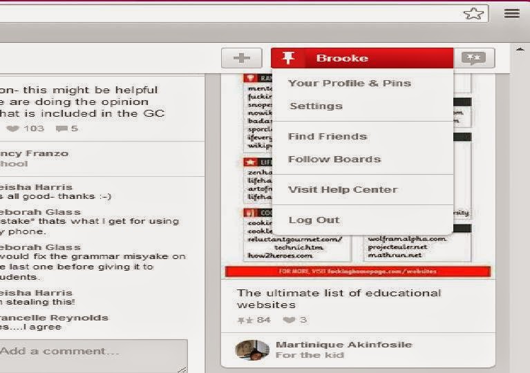The width and height of the screenshot is (530, 373).
Task: Click the comment text 'all good- thanks :-)'
Action: 59,196
